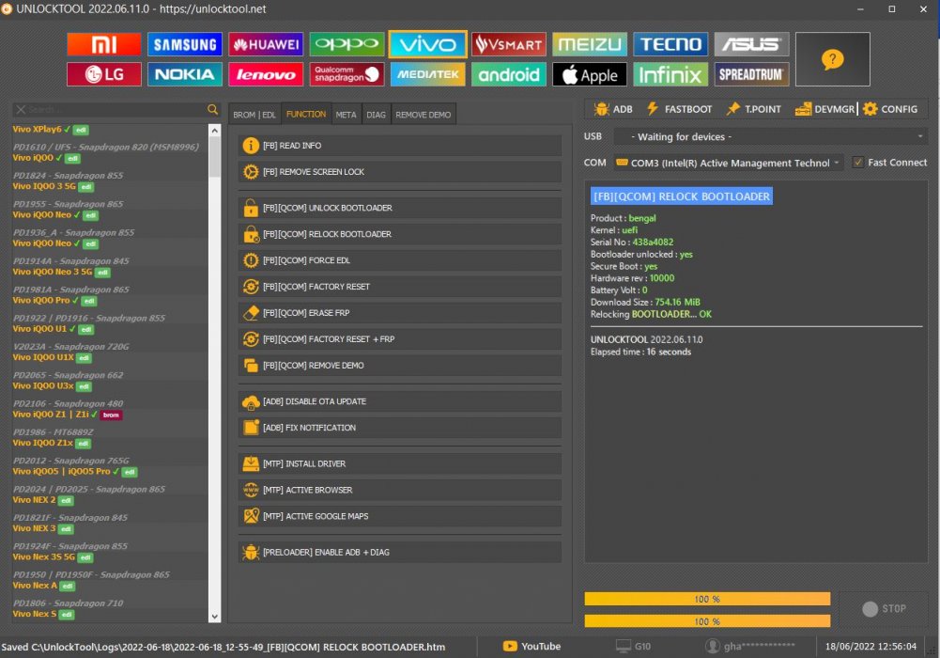Run [FB][QCOM] FACTORY RESET + FRP
The height and width of the screenshot is (658, 940).
tap(400, 339)
